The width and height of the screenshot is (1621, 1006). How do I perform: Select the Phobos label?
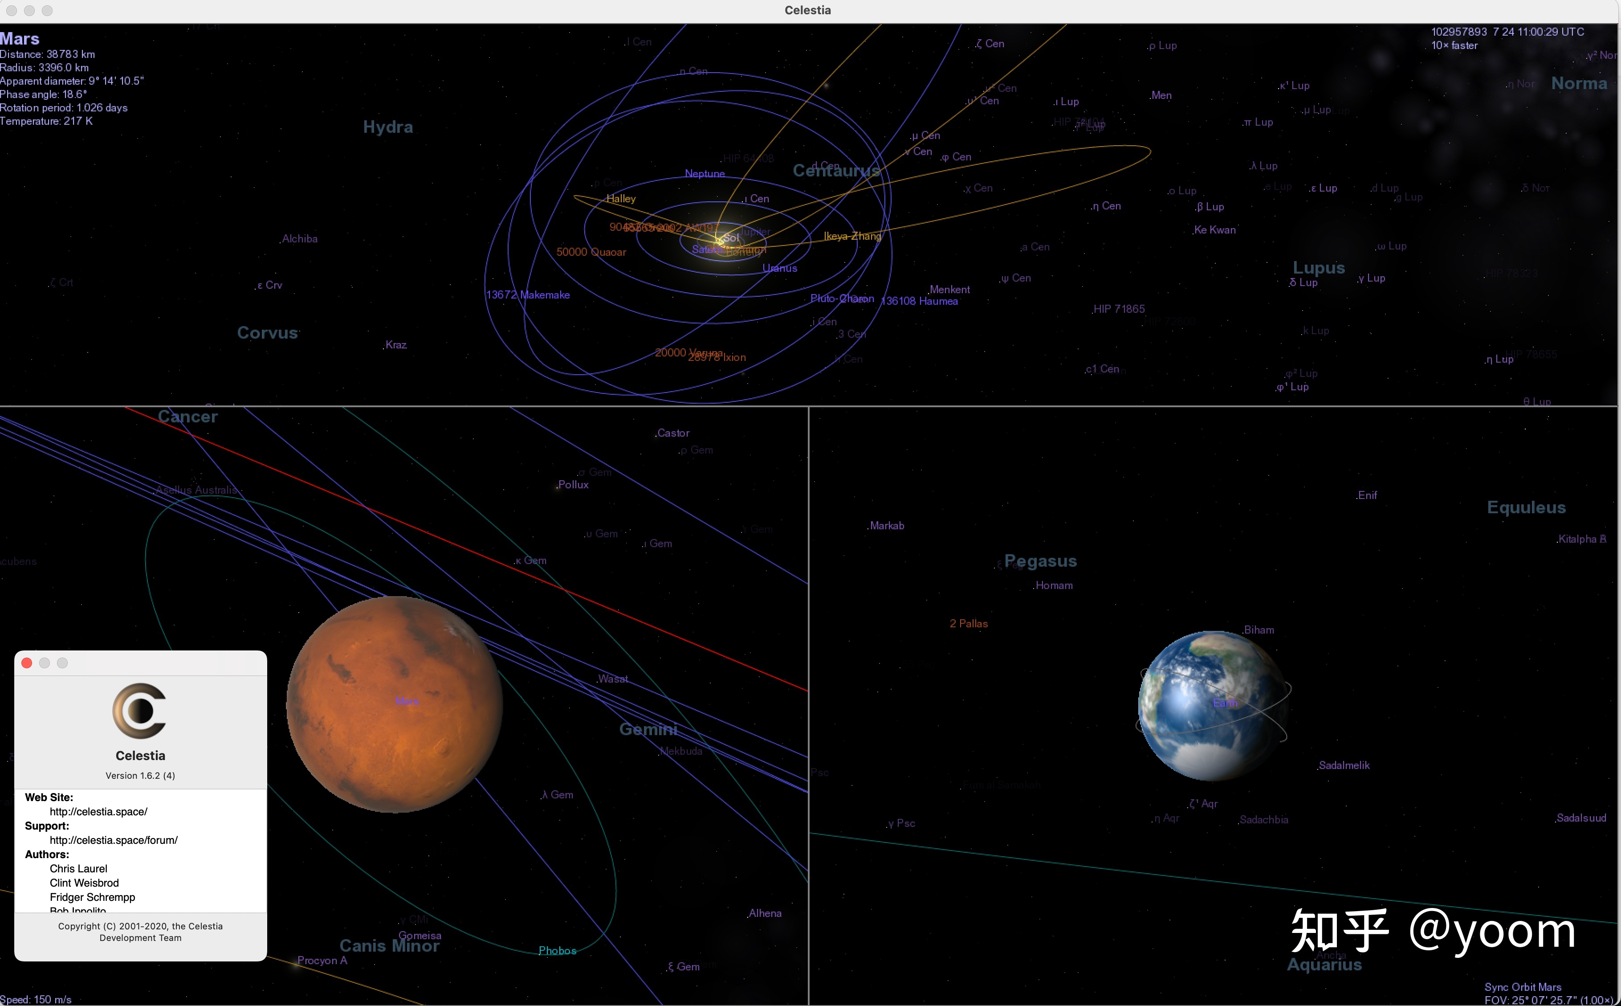(x=557, y=951)
